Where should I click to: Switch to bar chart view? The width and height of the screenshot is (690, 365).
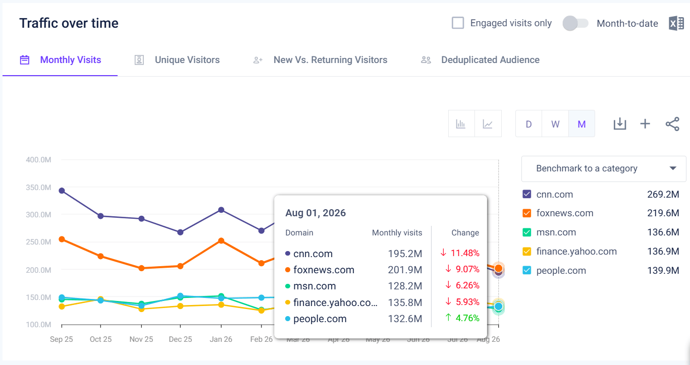[x=461, y=124]
